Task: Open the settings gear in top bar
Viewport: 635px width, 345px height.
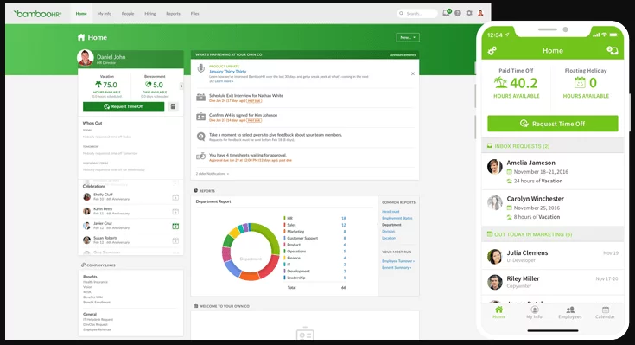Action: 469,13
